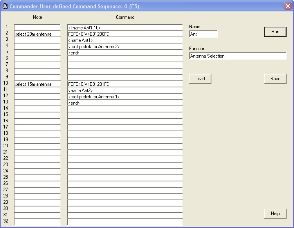Click the Commander title bar icon

[x=5, y=6]
